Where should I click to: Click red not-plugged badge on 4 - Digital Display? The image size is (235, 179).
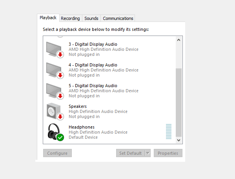[x=60, y=75]
